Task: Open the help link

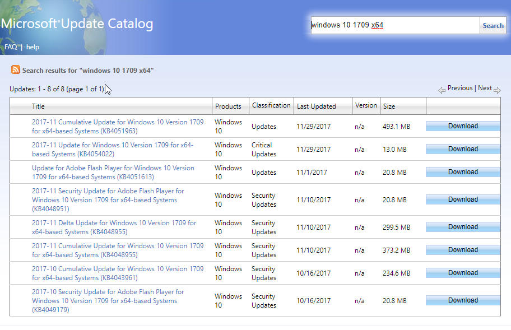Action: click(x=32, y=47)
